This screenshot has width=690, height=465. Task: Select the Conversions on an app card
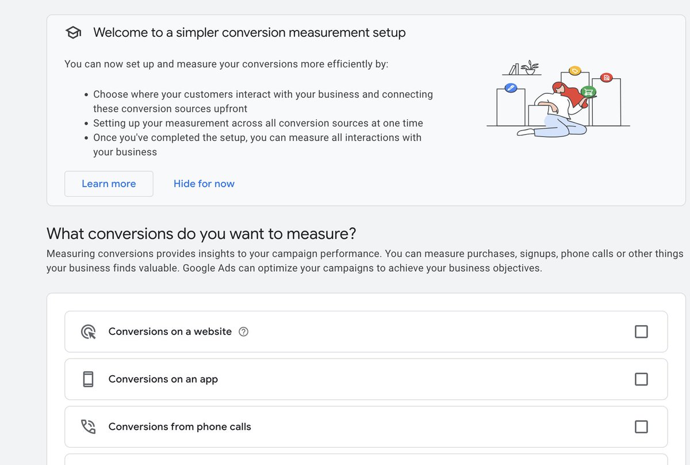tap(368, 379)
